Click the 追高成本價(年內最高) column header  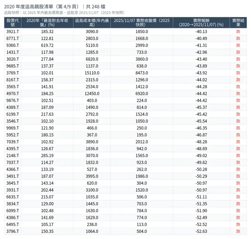(92, 23)
